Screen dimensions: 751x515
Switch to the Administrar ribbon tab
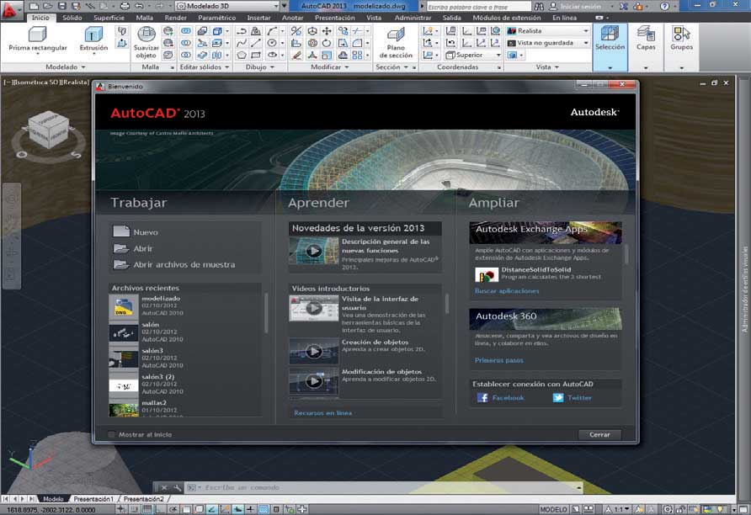pos(413,18)
